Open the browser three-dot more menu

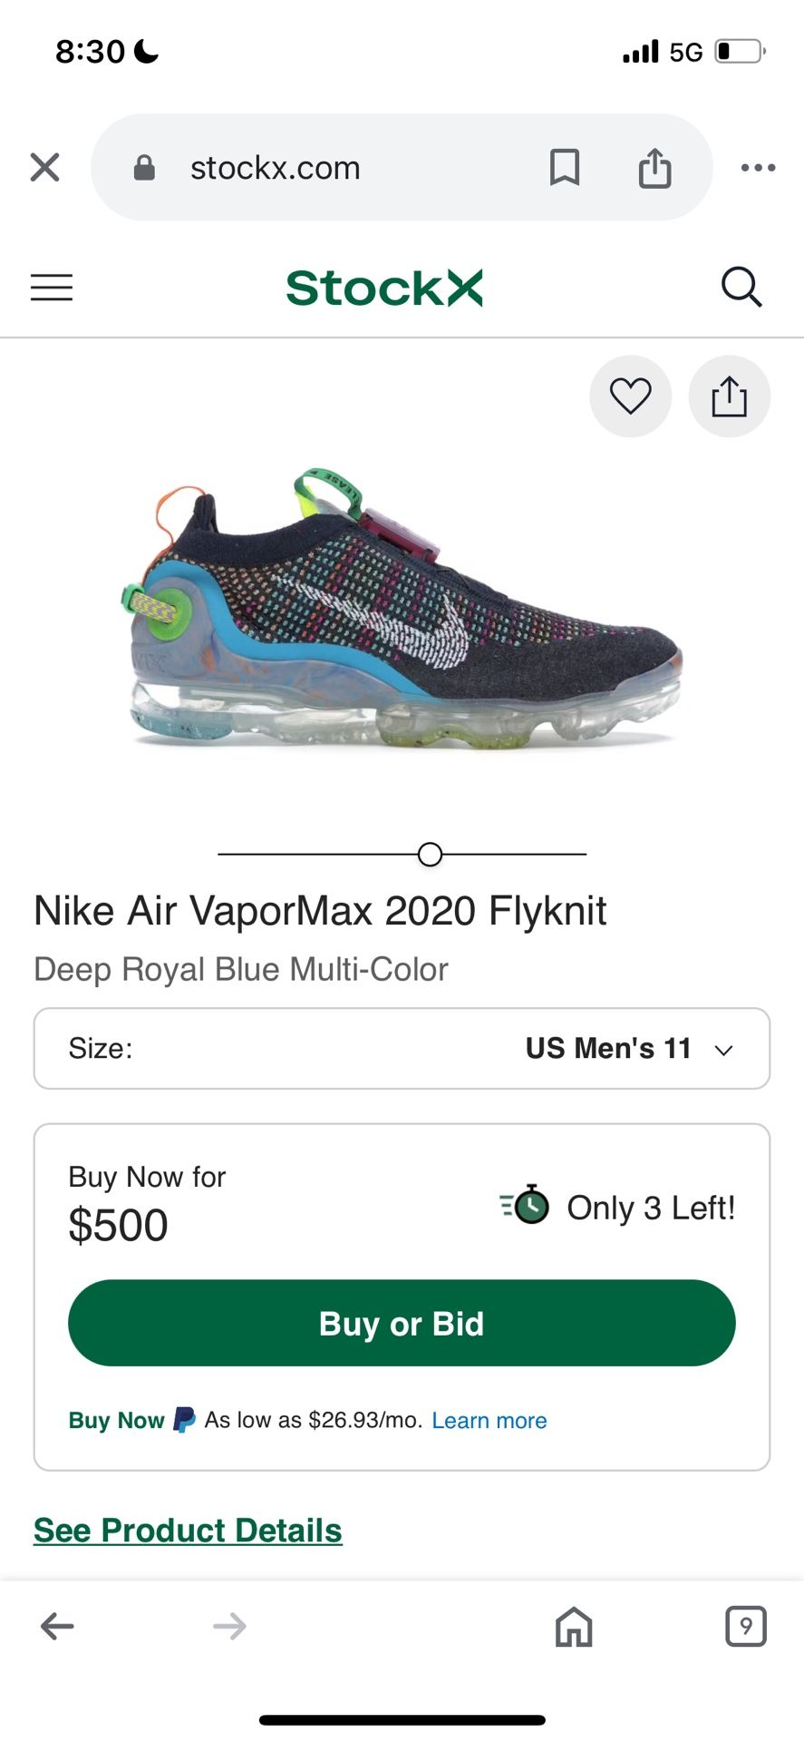[x=758, y=168]
